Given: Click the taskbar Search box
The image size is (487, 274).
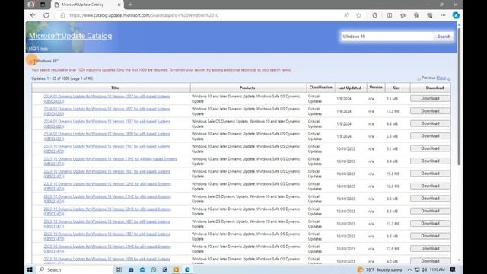Looking at the screenshot, I should pos(75,269).
